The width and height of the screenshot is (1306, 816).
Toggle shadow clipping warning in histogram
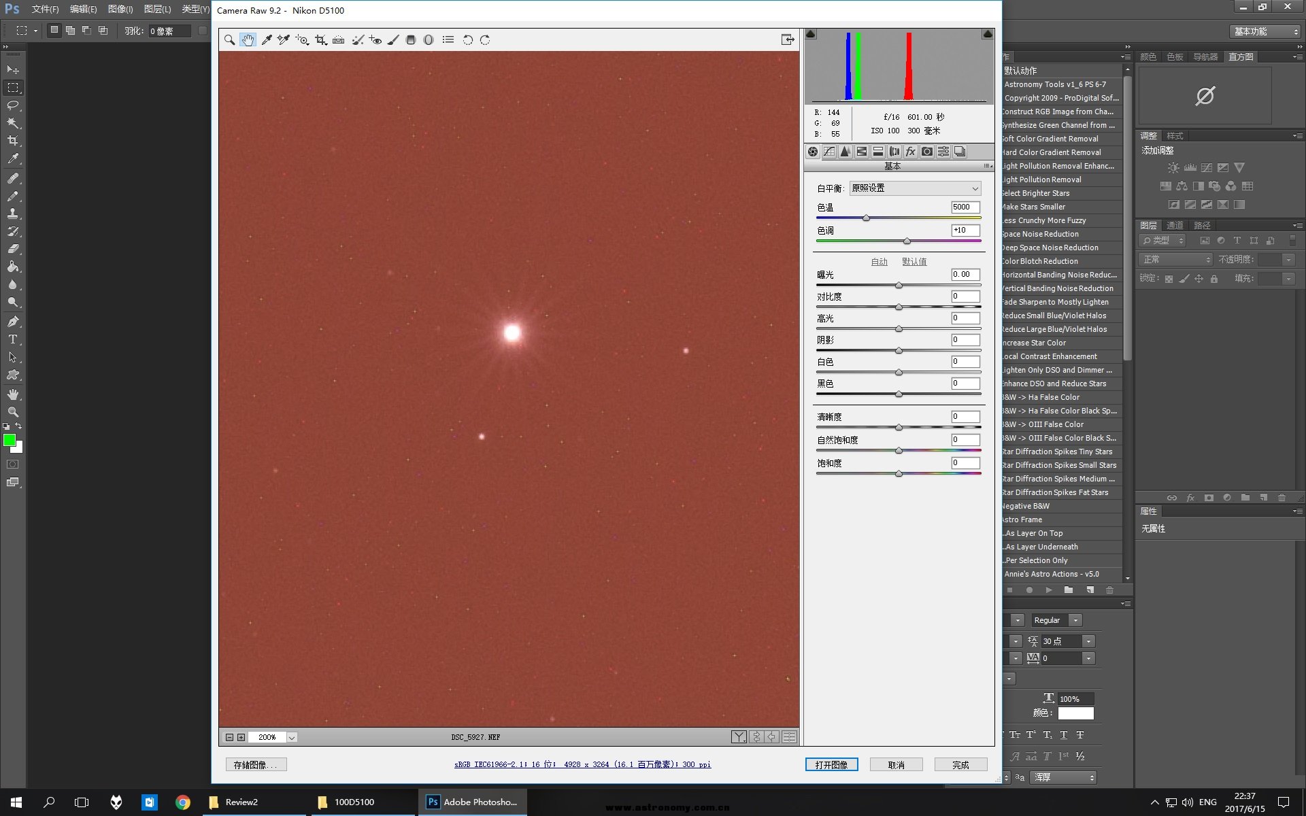tap(811, 34)
